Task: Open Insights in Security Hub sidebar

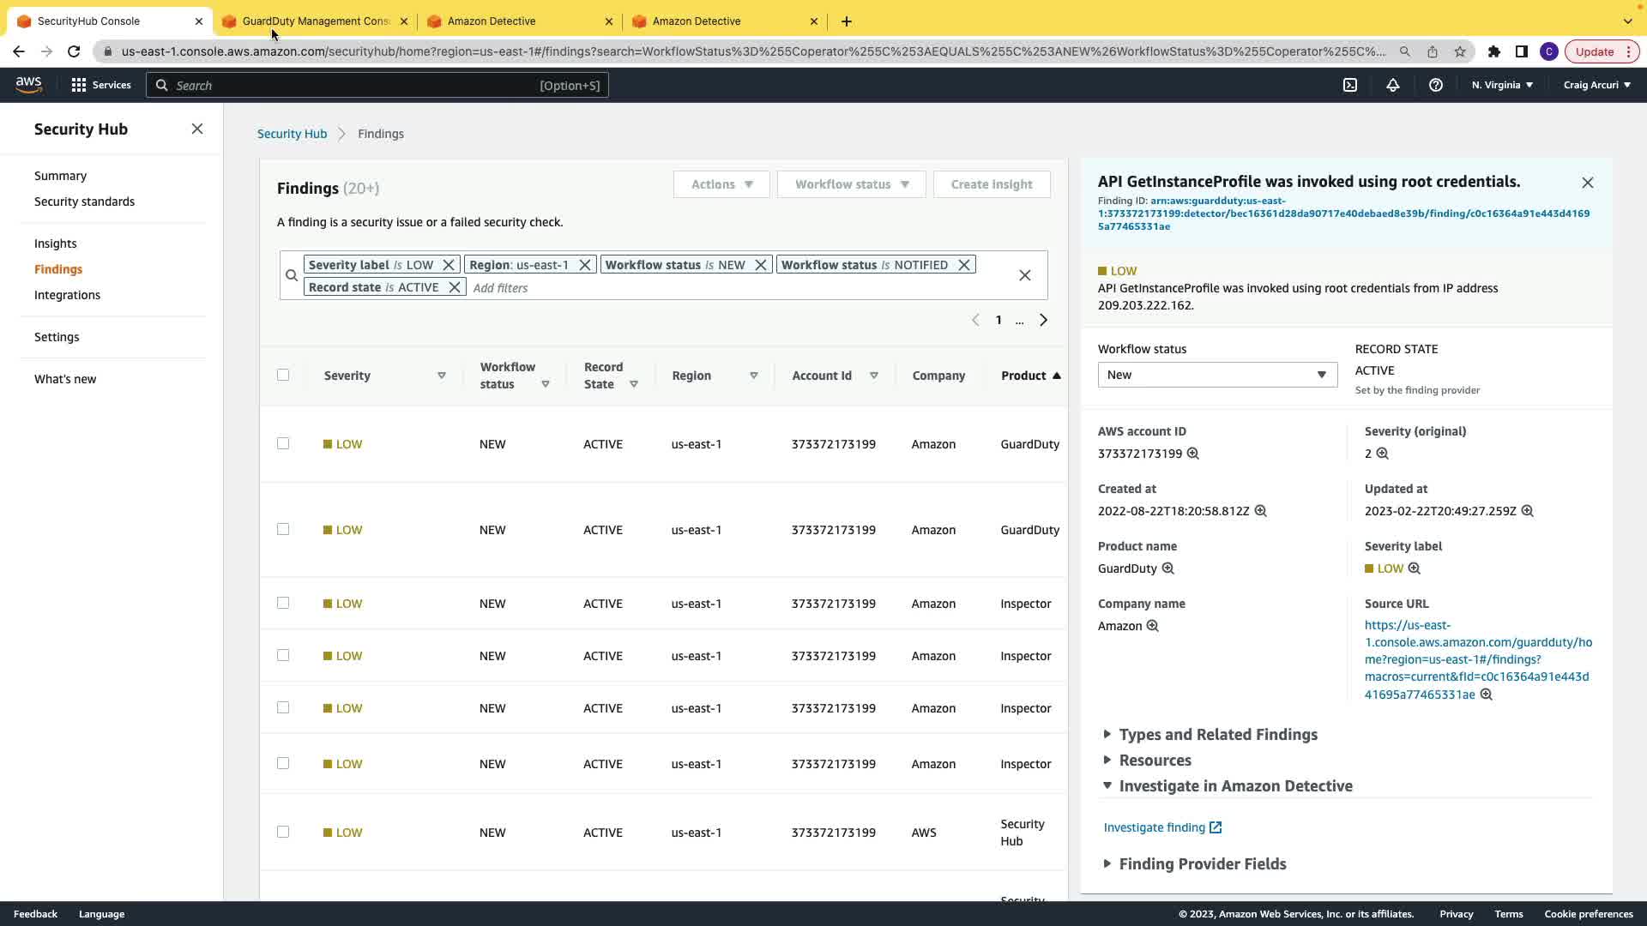Action: point(56,244)
